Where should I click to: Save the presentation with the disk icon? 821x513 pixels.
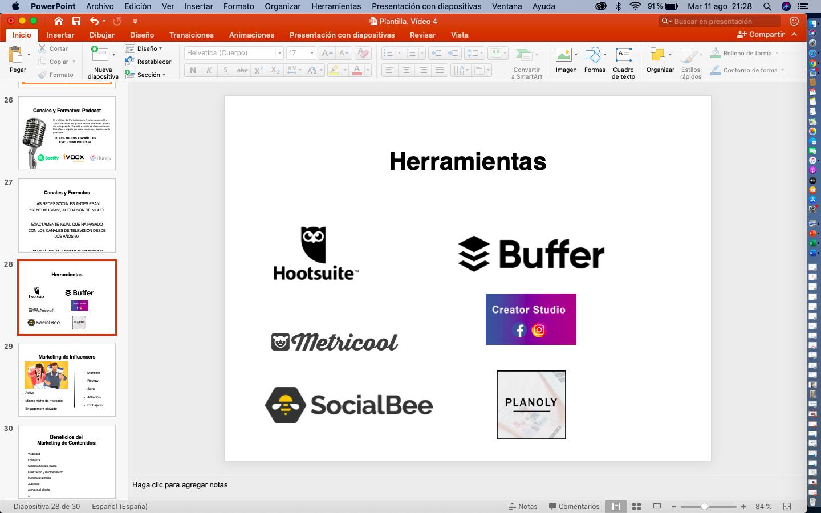click(76, 21)
